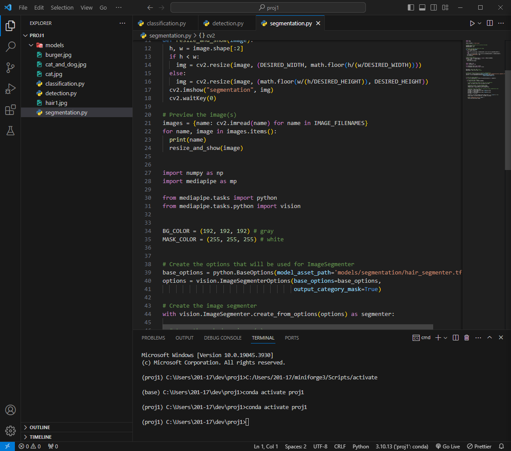The height and width of the screenshot is (451, 511).
Task: Expand the OUTLINE section
Action: pyautogui.click(x=25, y=427)
